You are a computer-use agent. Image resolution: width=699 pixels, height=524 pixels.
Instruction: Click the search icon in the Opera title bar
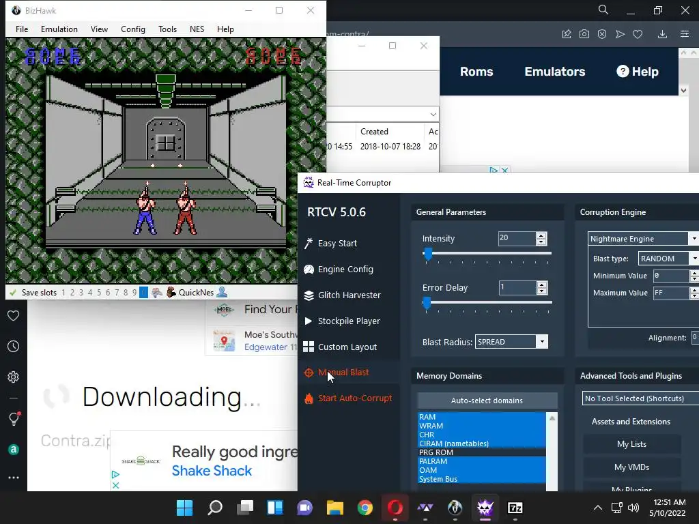tap(603, 10)
